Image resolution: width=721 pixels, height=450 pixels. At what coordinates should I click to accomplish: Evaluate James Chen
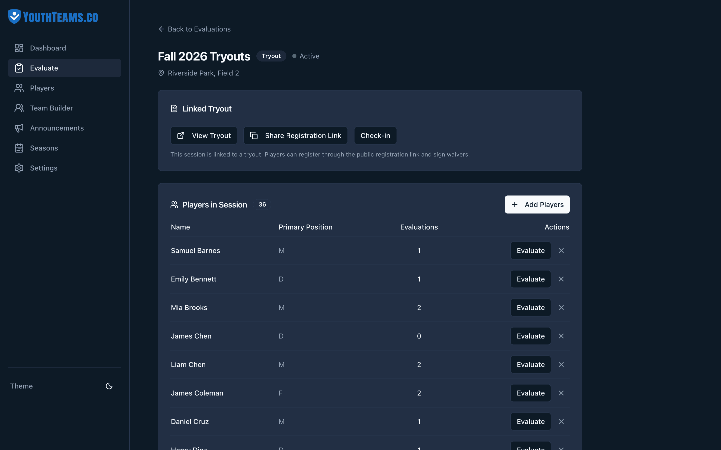(x=531, y=336)
